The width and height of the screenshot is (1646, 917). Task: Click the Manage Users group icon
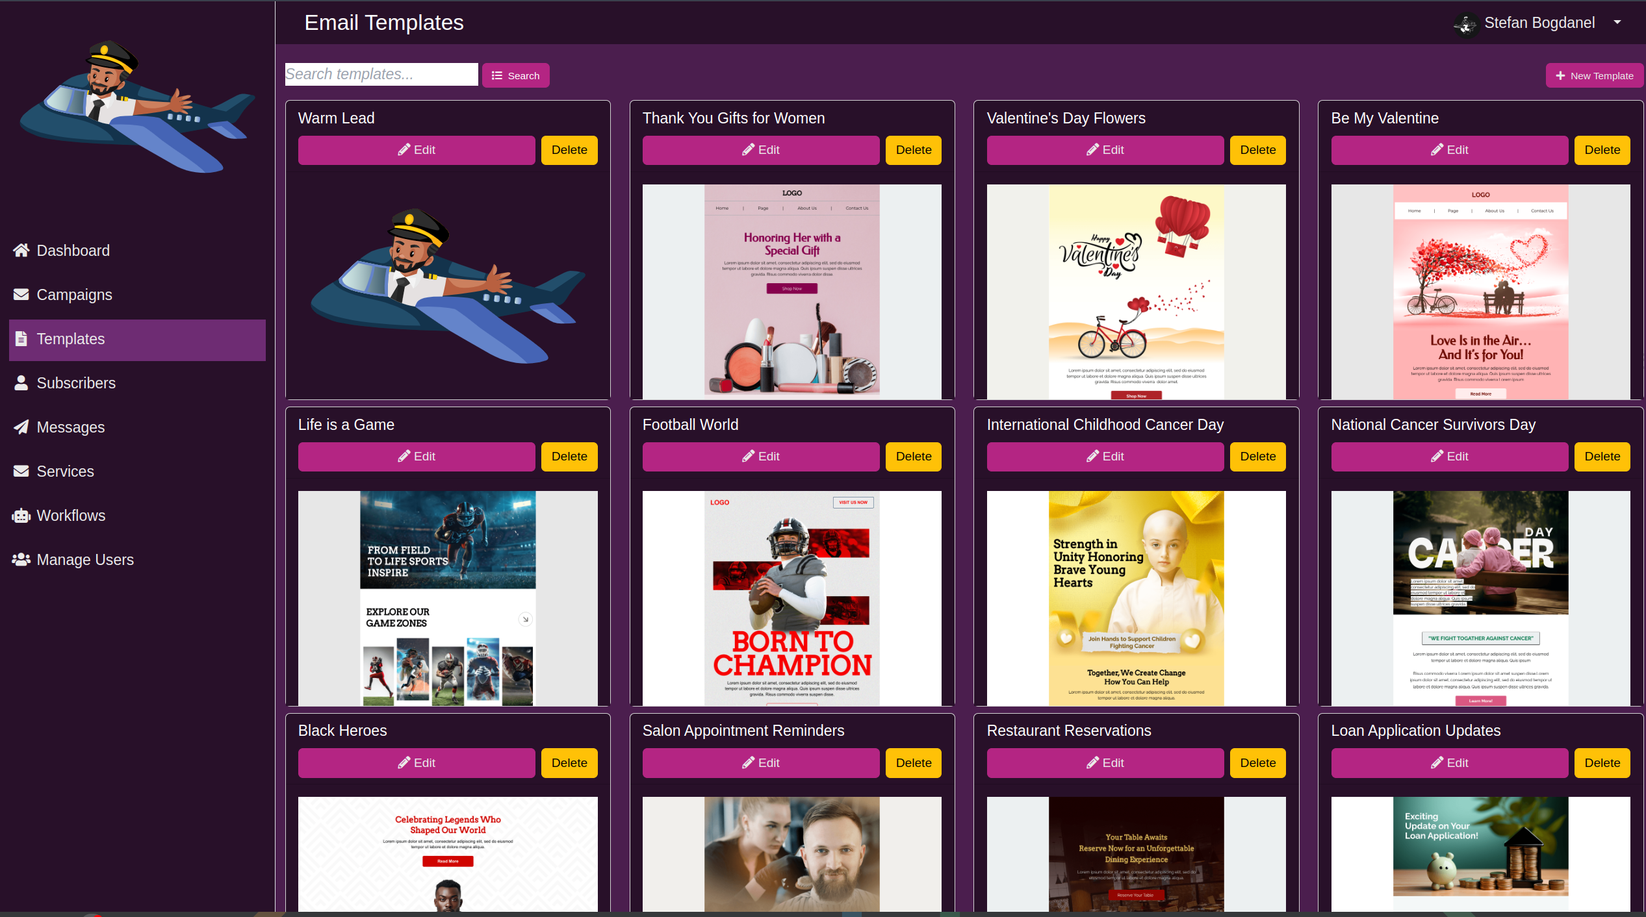click(x=21, y=559)
